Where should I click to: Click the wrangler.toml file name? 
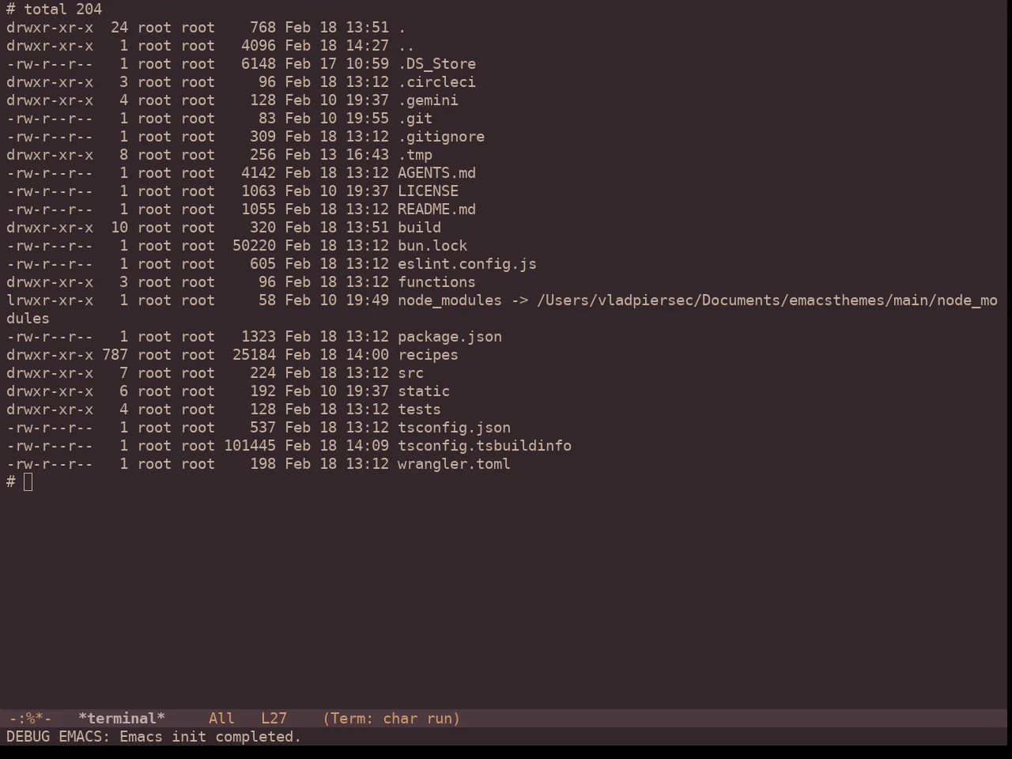(454, 464)
